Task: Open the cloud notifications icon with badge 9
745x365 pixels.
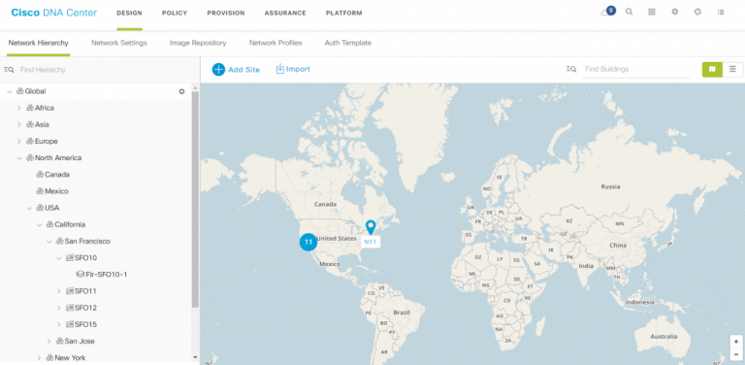Action: (607, 12)
